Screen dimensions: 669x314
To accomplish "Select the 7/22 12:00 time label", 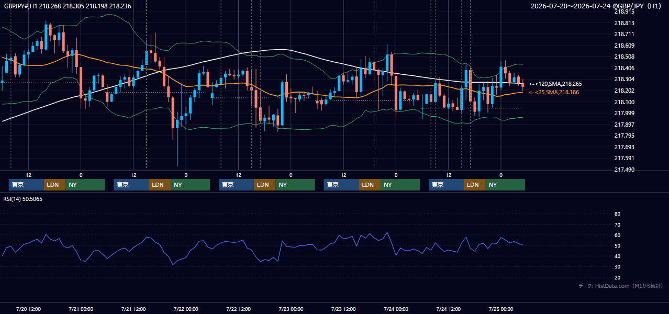I will (239, 309).
